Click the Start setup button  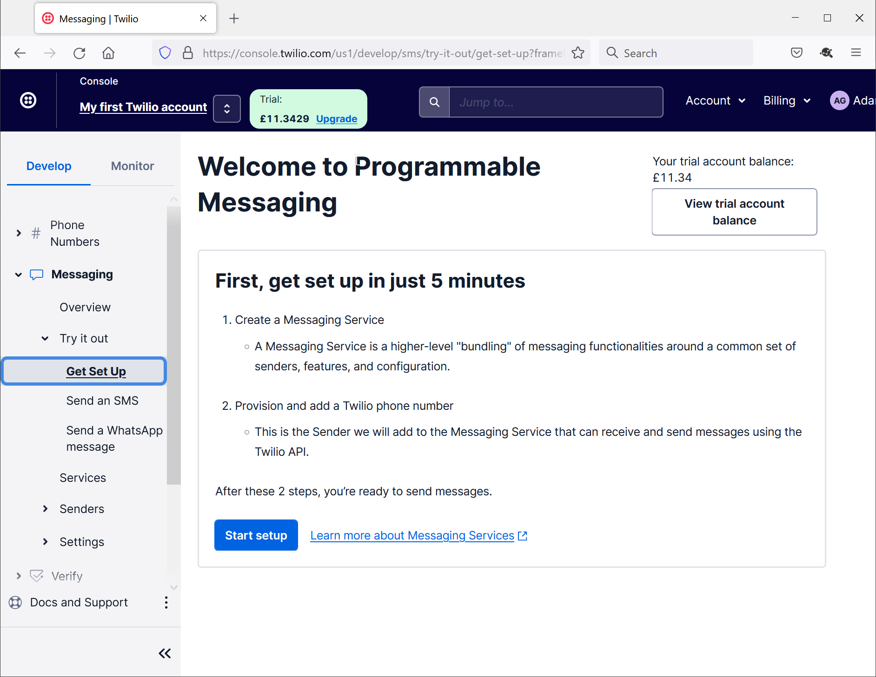[x=256, y=535]
